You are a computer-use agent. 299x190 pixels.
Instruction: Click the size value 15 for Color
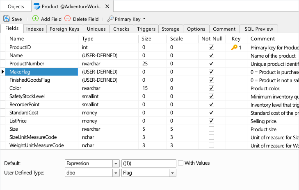pyautogui.click(x=145, y=88)
